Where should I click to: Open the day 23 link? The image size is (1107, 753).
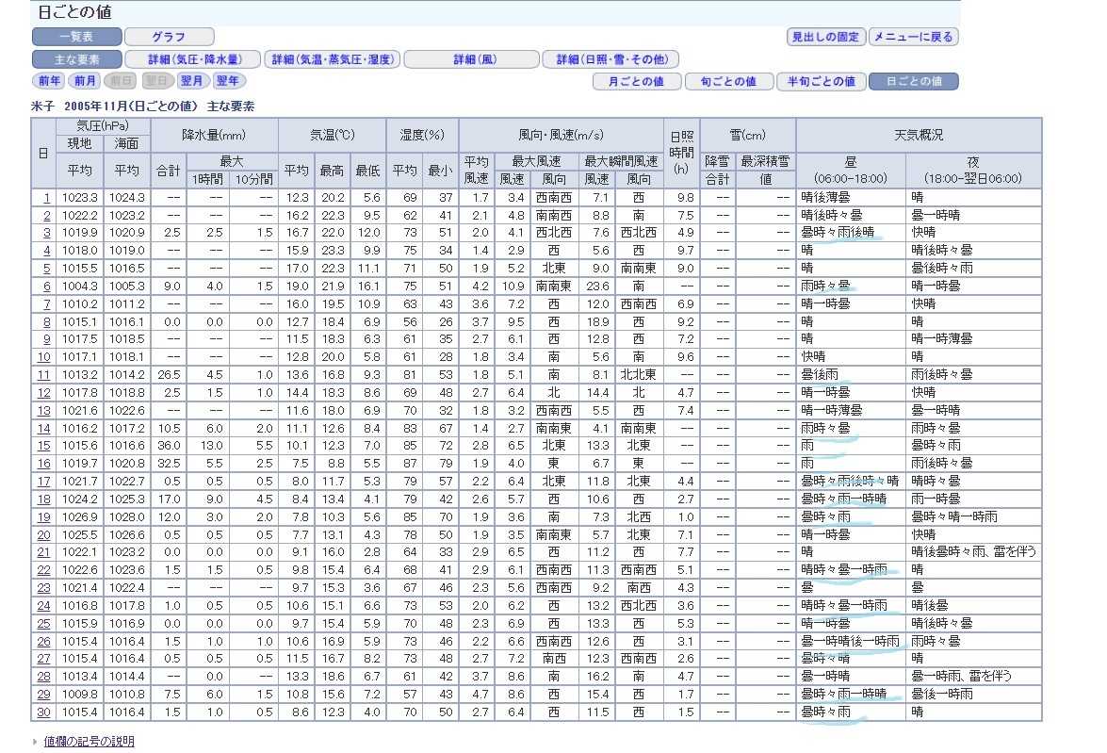pyautogui.click(x=43, y=588)
